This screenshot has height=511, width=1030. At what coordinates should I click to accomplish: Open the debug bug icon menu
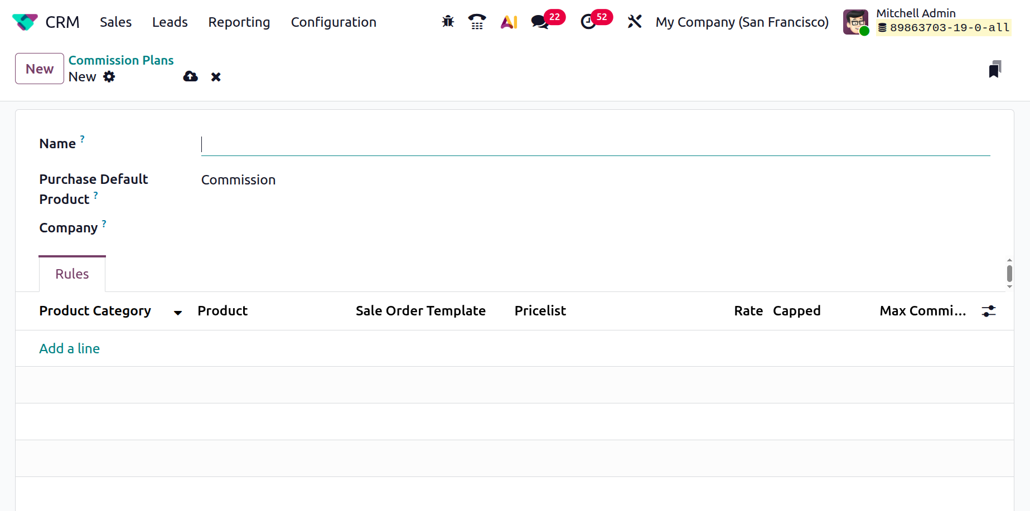(x=448, y=22)
